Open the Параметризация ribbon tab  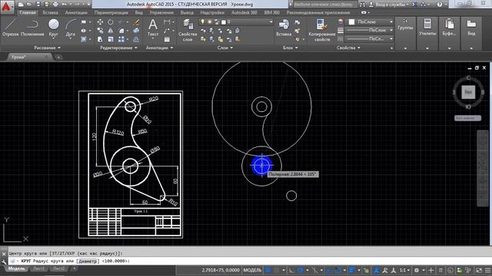pos(111,12)
